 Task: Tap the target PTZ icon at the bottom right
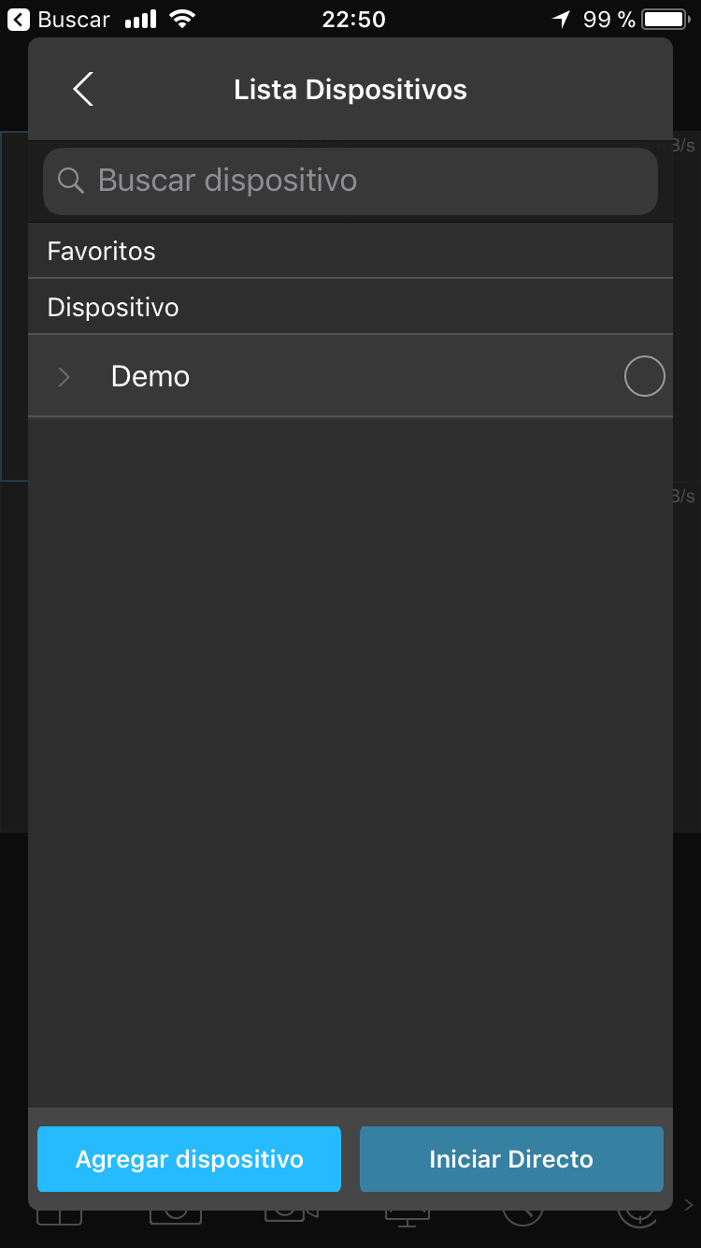click(x=638, y=1216)
